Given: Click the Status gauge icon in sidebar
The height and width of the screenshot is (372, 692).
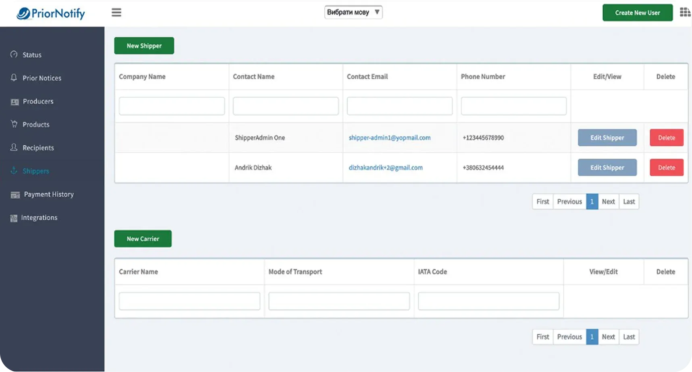Looking at the screenshot, I should (14, 54).
